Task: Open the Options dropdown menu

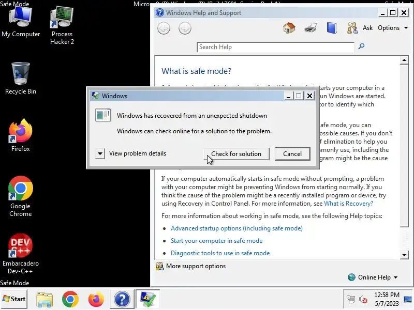Action: point(393,28)
